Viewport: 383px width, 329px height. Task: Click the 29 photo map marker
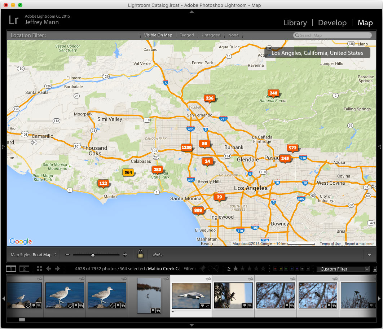[219, 197]
